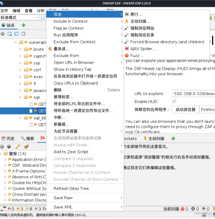The height and width of the screenshot is (219, 215).
Task: Expand the Cookie No HttpOnly alert node
Action: pos(5,183)
